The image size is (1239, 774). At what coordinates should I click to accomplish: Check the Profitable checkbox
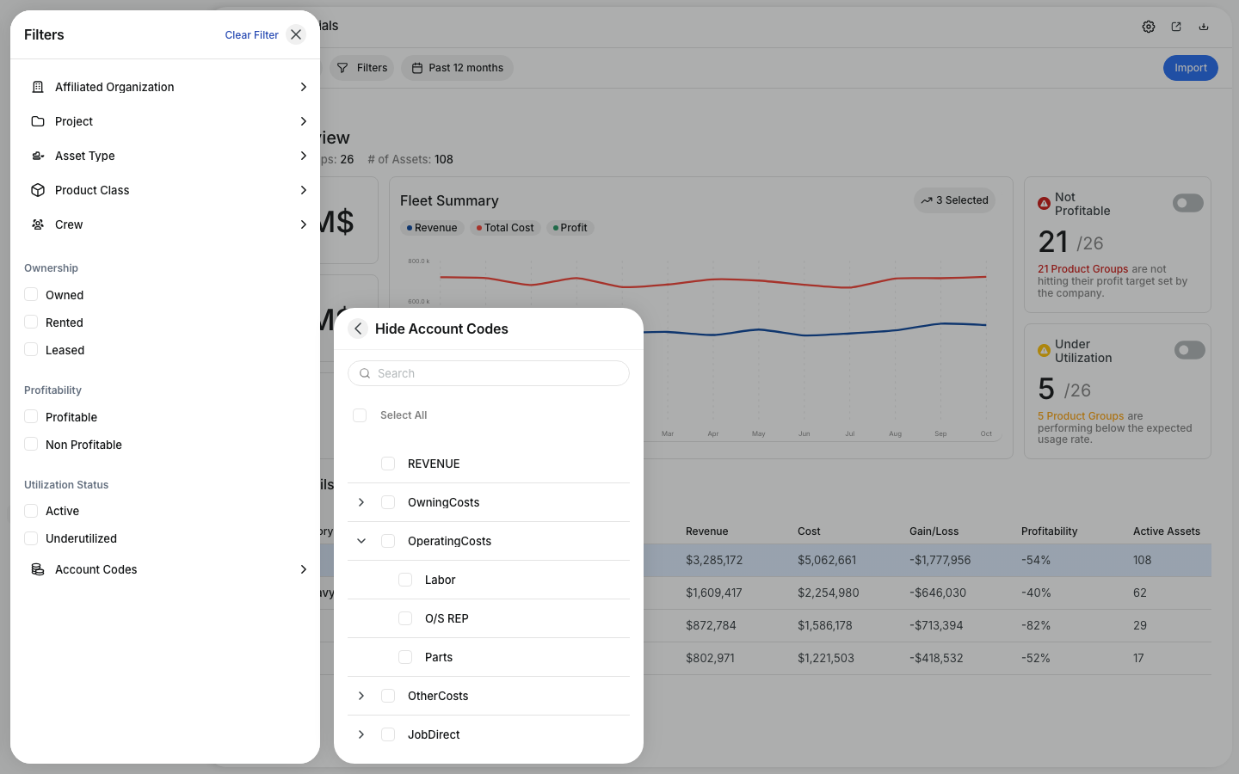click(x=31, y=416)
